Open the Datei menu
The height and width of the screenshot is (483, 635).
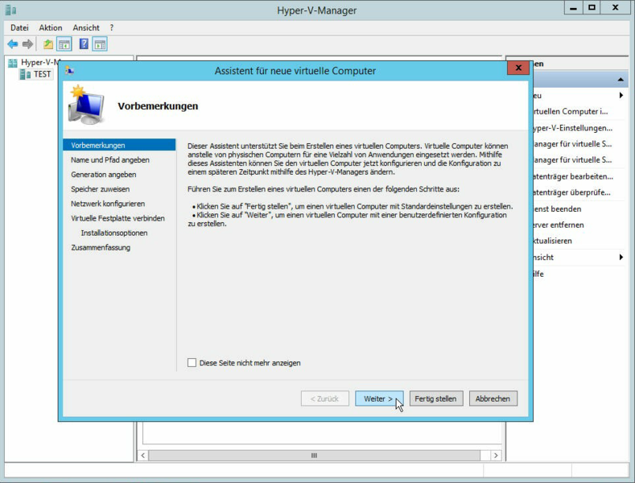(x=19, y=27)
